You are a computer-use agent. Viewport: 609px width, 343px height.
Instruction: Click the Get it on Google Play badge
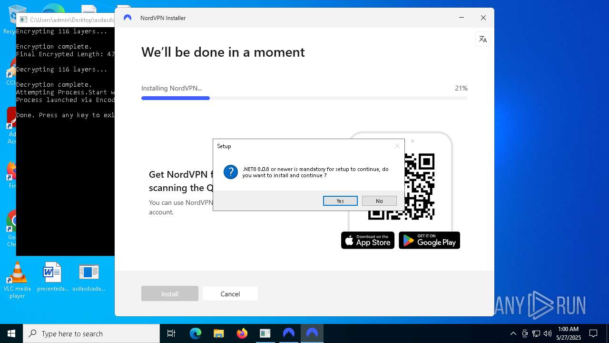[x=429, y=240]
